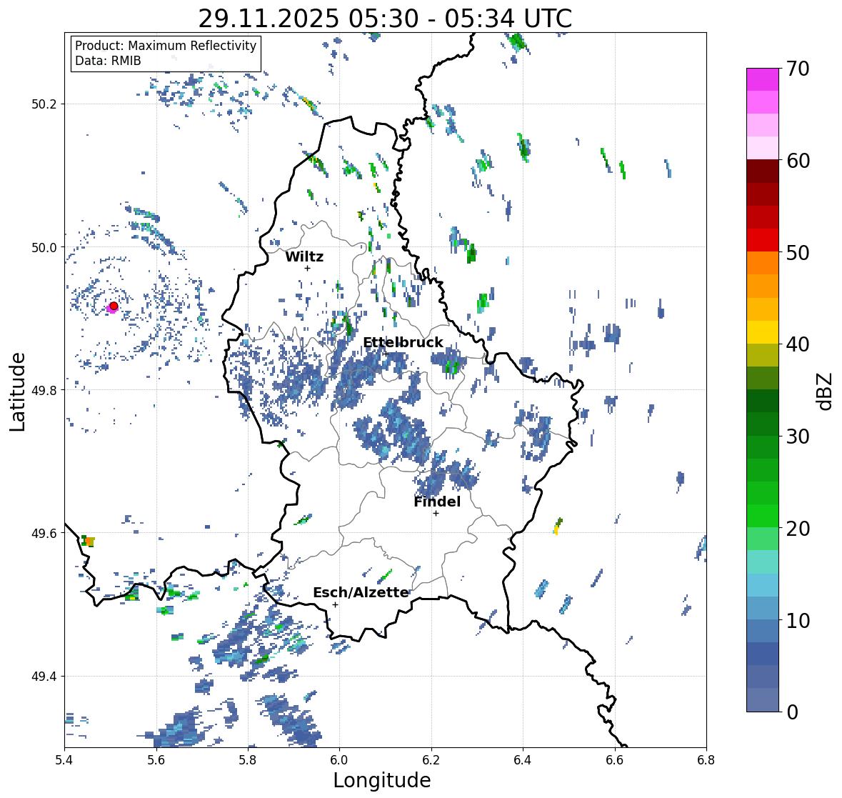This screenshot has height=798, width=842.
Task: Select the Esch/Alzette city label
Action: click(x=361, y=592)
